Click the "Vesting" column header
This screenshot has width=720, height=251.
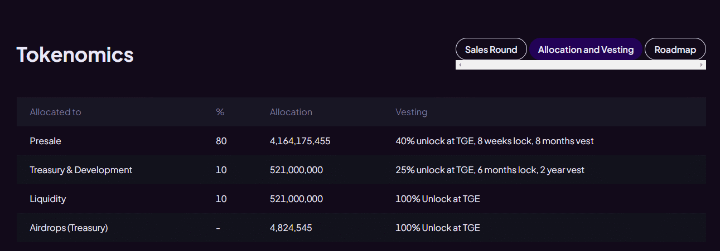(411, 112)
